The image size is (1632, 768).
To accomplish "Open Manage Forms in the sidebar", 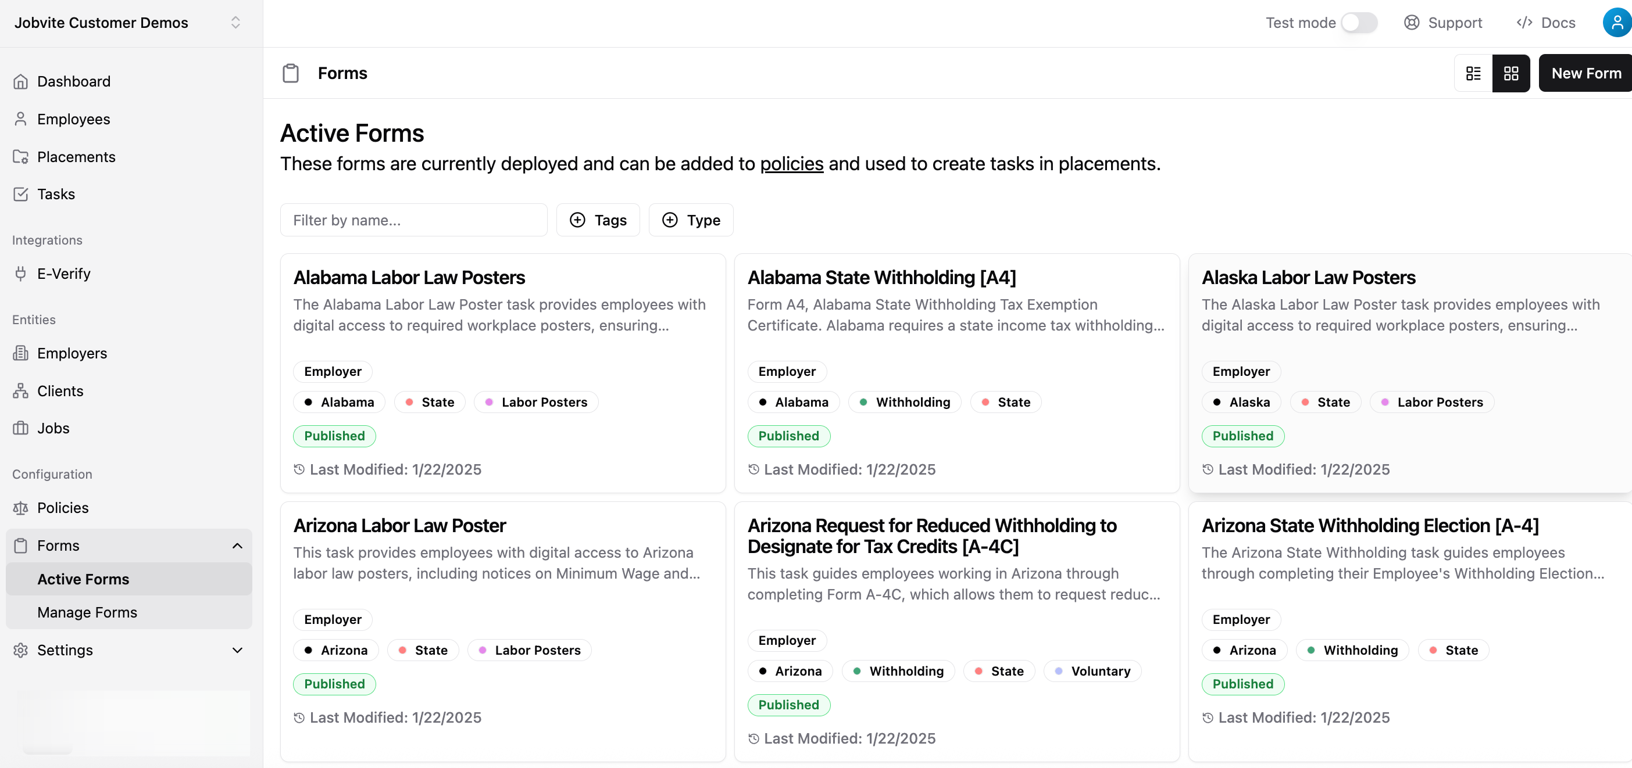I will (87, 612).
